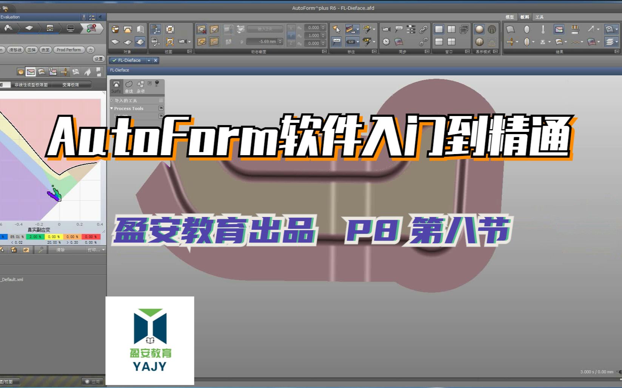
Task: Toggle the unlinked chain sync icon
Action: 423,42
